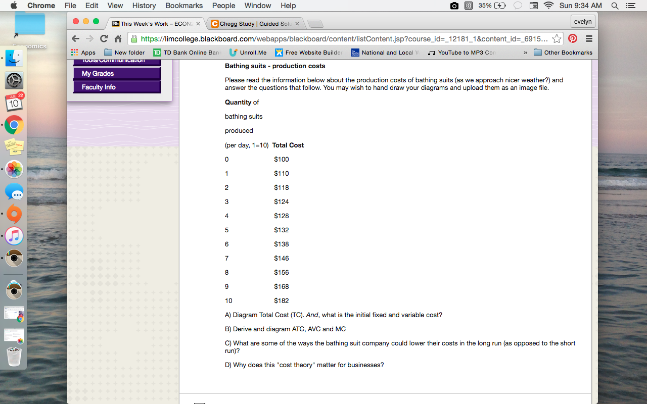This screenshot has height=404, width=647.
Task: Click the evelyn profile button
Action: pos(583,22)
